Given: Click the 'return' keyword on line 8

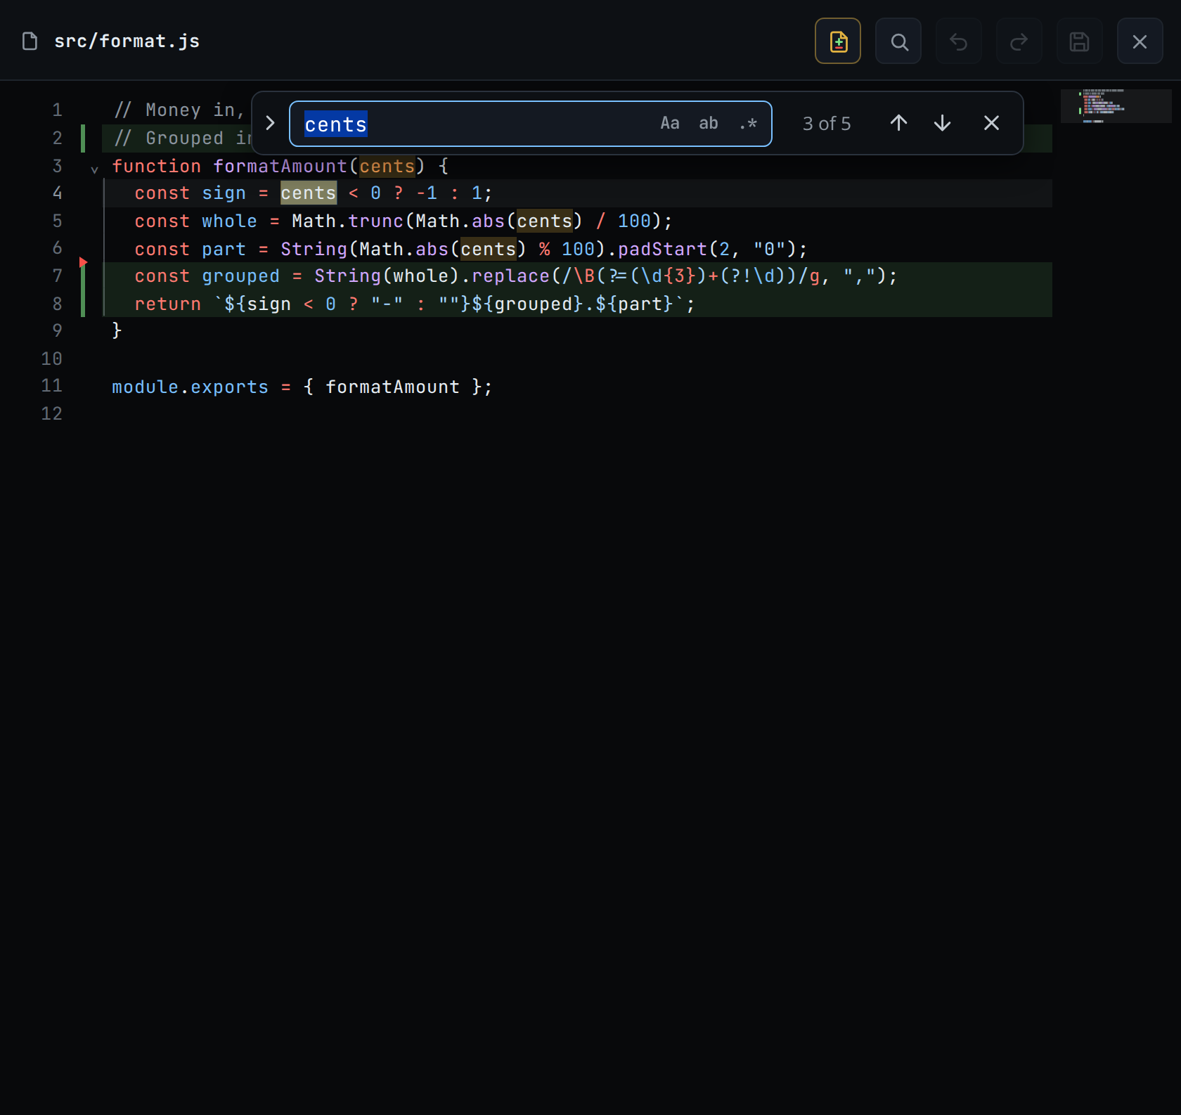Looking at the screenshot, I should pos(167,304).
